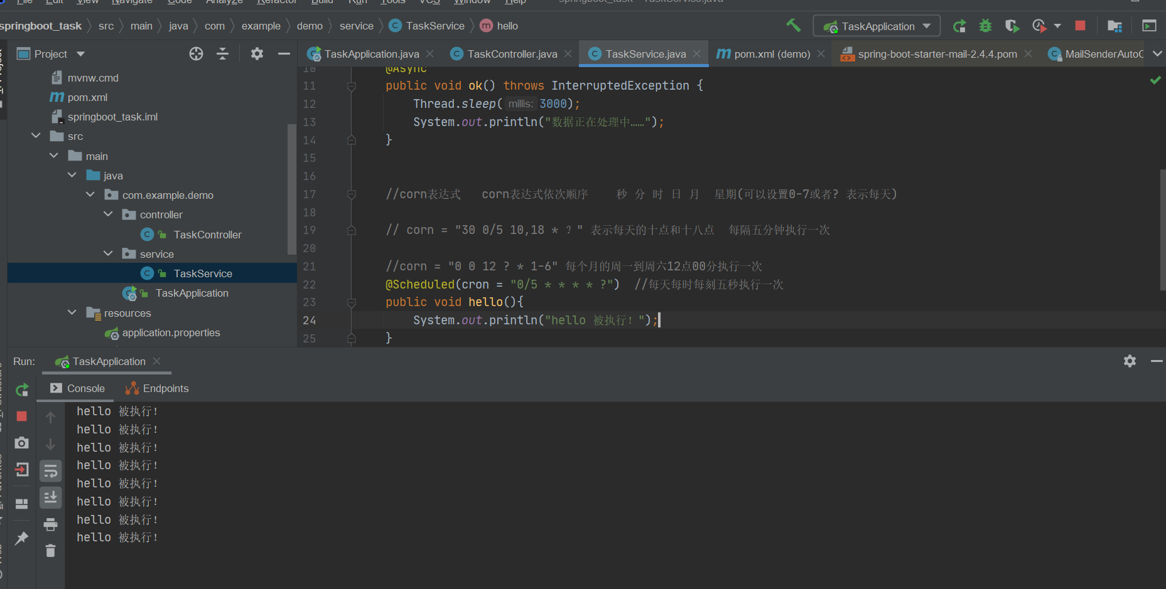Run with coverage shield icon
This screenshot has width=1166, height=589.
pyautogui.click(x=1012, y=26)
